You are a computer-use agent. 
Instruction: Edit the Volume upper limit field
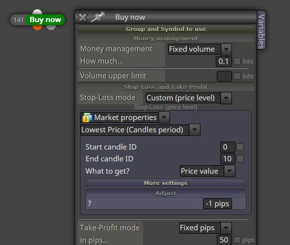224,76
